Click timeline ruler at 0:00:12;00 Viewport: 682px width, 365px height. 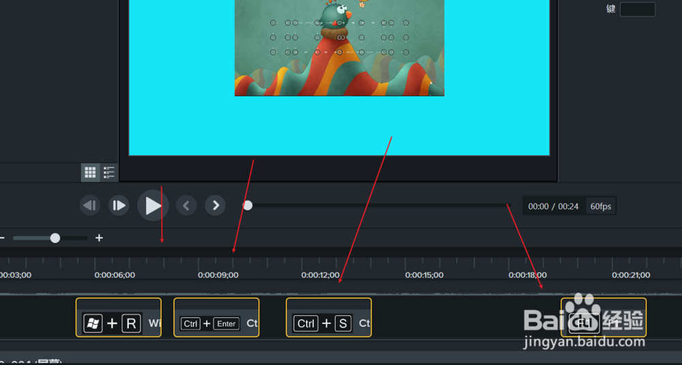tap(321, 275)
